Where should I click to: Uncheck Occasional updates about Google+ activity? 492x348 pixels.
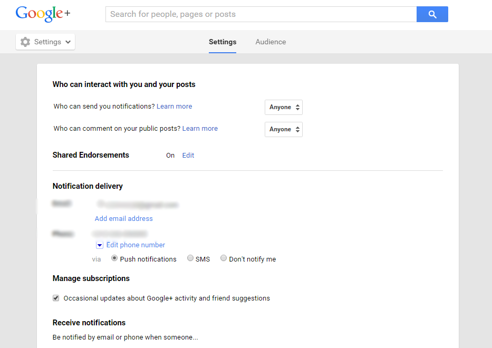56,298
